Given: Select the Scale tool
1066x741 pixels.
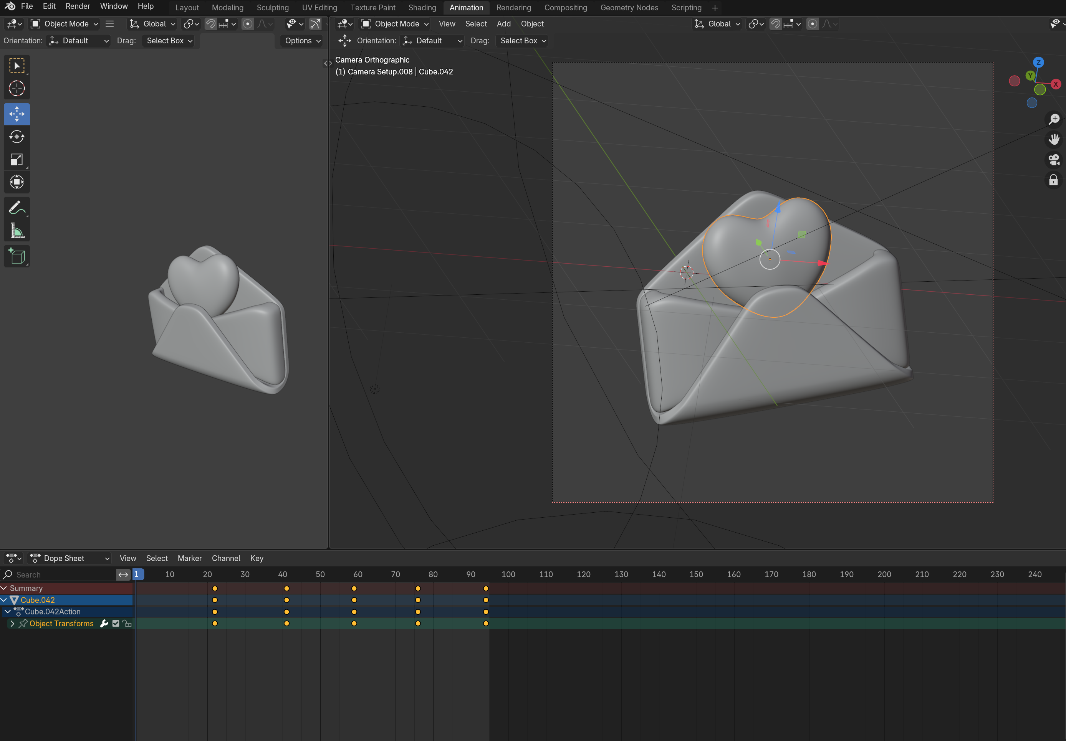Looking at the screenshot, I should [17, 160].
